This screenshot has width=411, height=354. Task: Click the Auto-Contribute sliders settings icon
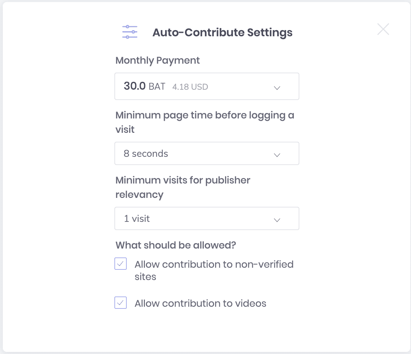(x=130, y=32)
